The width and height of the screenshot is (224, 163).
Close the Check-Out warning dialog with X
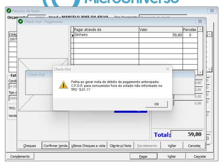[168, 69]
